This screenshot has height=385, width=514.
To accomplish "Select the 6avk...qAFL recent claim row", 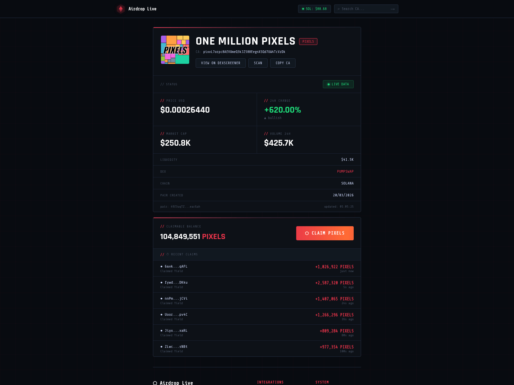I will pos(257,269).
